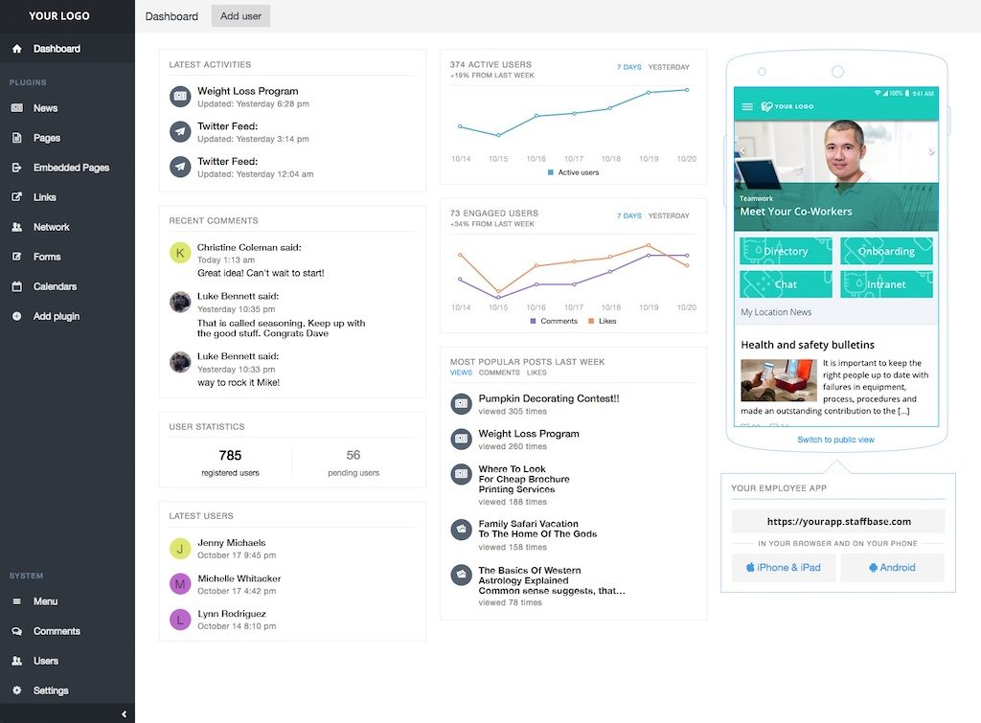
Task: Click the Switch to public view link
Action: tap(836, 440)
